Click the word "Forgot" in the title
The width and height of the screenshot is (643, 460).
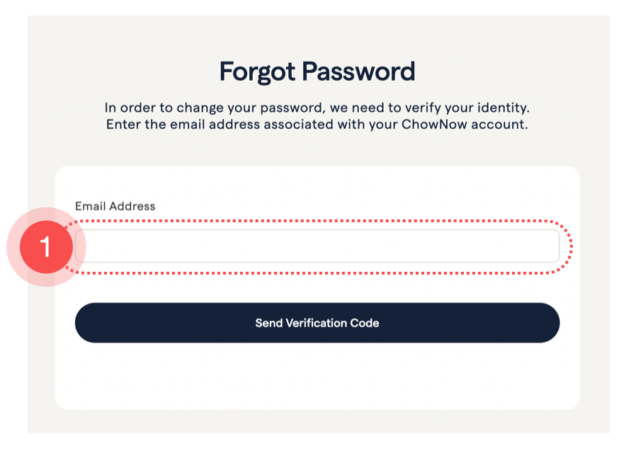[257, 71]
